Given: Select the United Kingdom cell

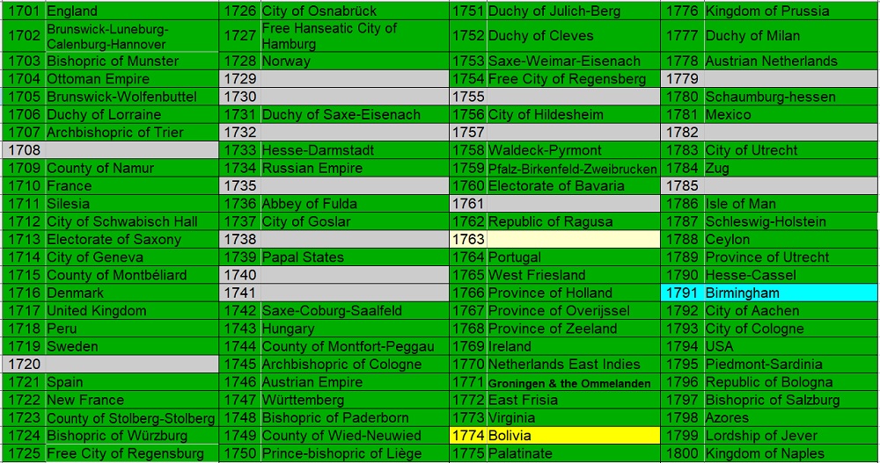Looking at the screenshot, I should coord(131,311).
